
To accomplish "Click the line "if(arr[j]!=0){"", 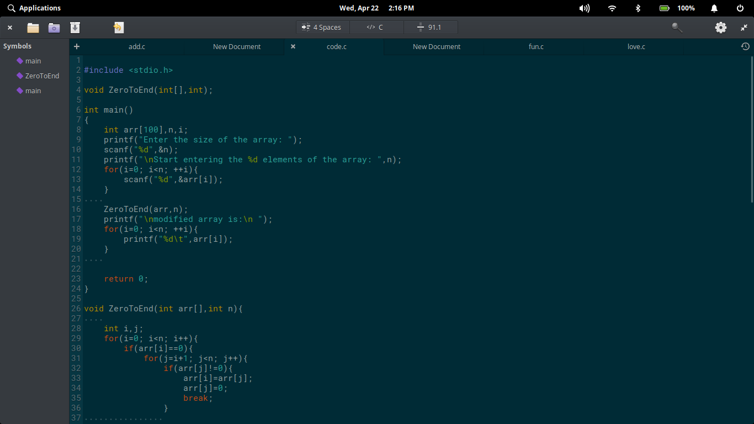I will [x=198, y=368].
